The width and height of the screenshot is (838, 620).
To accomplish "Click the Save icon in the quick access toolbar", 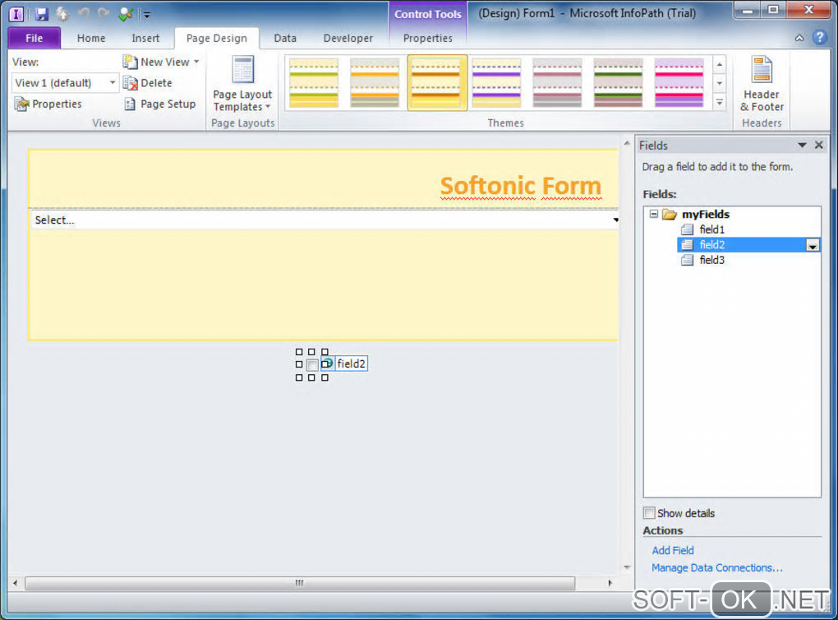I will pyautogui.click(x=42, y=15).
